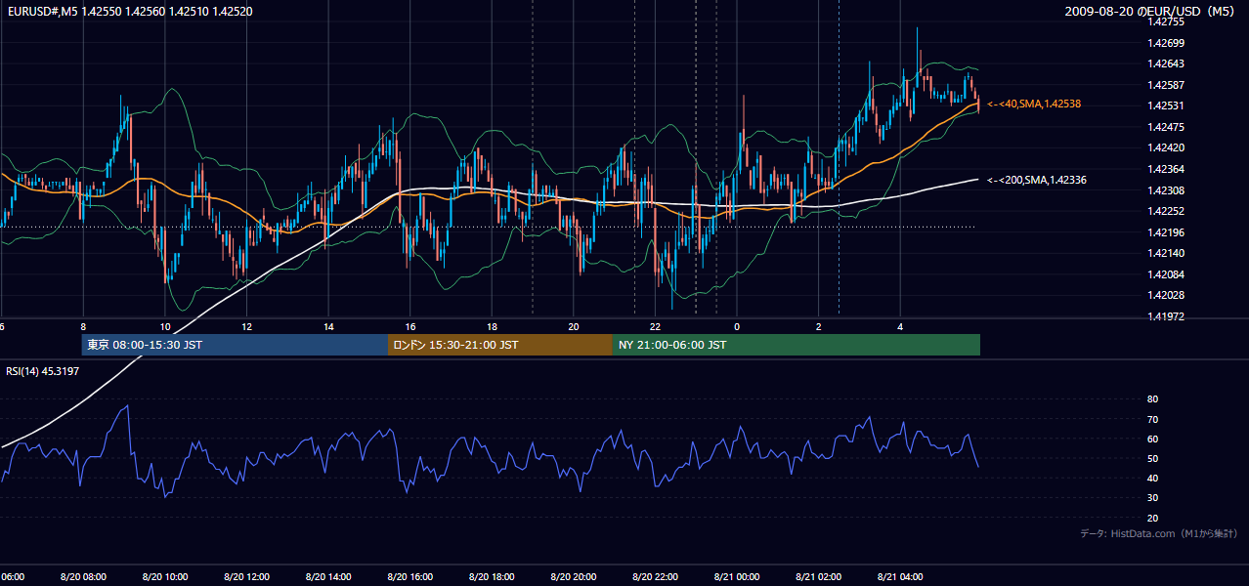The height and width of the screenshot is (586, 1249).
Task: Click the 8/21 04:00 time axis label
Action: 900,577
